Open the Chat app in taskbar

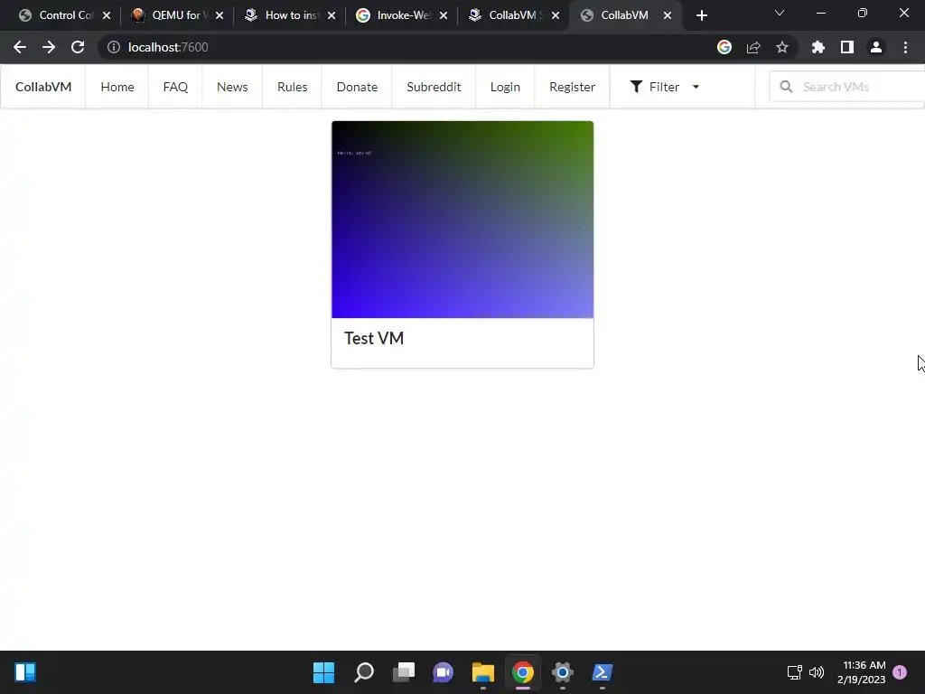click(x=443, y=672)
